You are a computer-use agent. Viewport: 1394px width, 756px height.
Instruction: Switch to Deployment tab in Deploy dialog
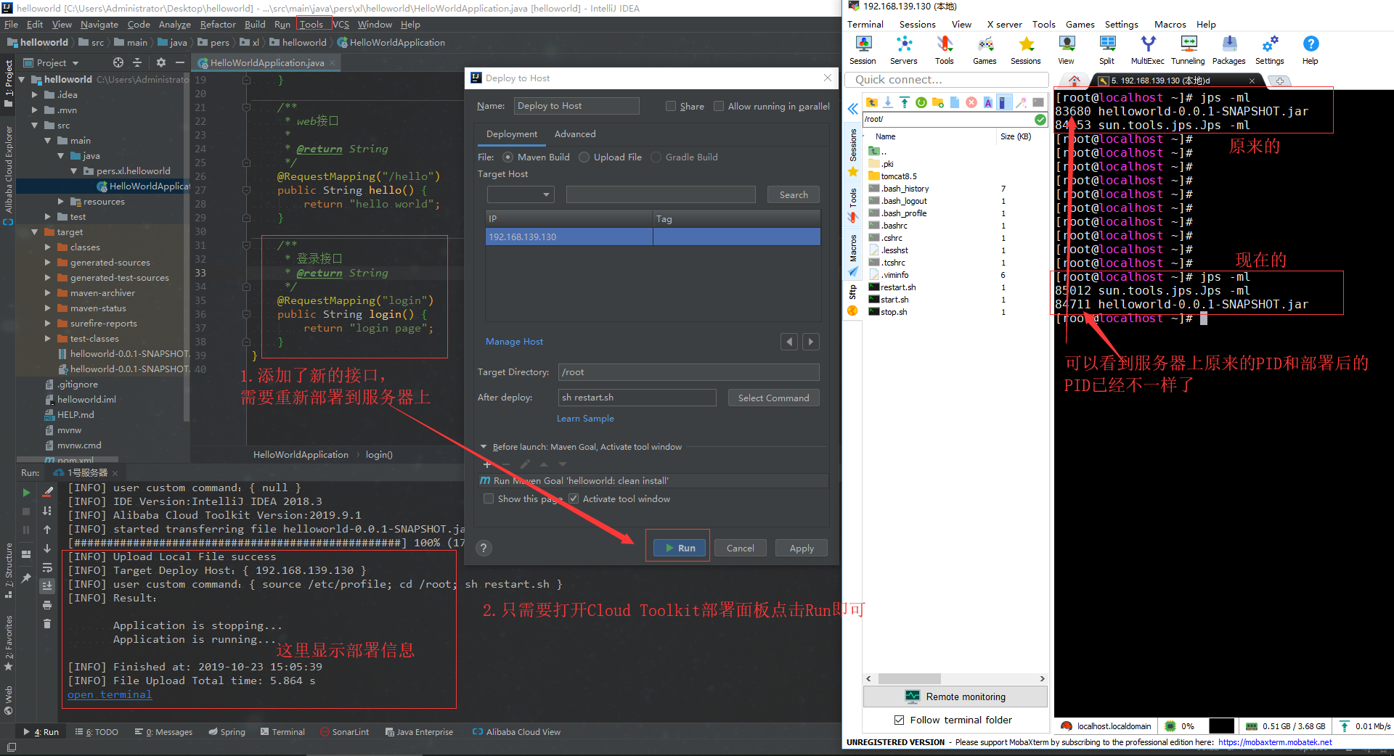[512, 134]
